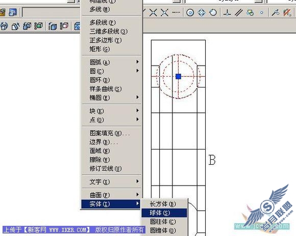Select the Snap to Insert icon
296x236 pixels.
click(250, 13)
